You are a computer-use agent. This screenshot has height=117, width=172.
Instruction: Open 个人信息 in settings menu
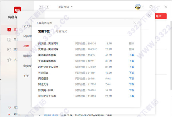[28, 26]
